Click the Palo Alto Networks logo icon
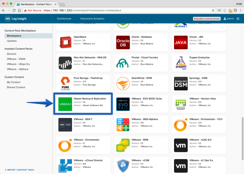The width and height of the screenshot is (244, 174). click(x=65, y=63)
